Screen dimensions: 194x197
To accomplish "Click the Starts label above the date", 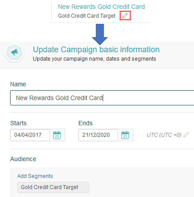I will tap(18, 123).
